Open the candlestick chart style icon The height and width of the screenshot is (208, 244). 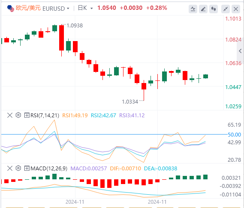tap(214, 9)
